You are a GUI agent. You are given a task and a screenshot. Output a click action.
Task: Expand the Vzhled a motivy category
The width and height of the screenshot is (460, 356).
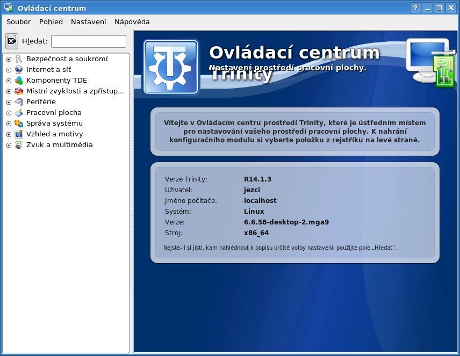pos(9,135)
